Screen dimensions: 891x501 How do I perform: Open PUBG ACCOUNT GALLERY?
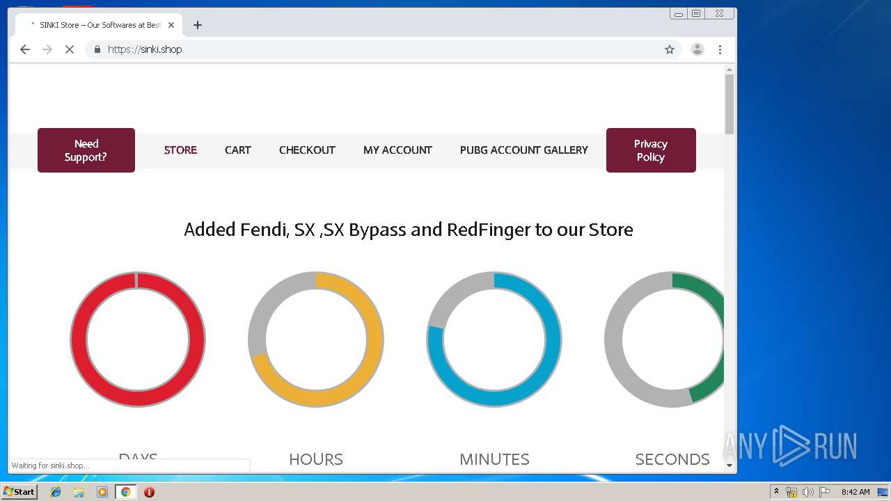(x=523, y=150)
